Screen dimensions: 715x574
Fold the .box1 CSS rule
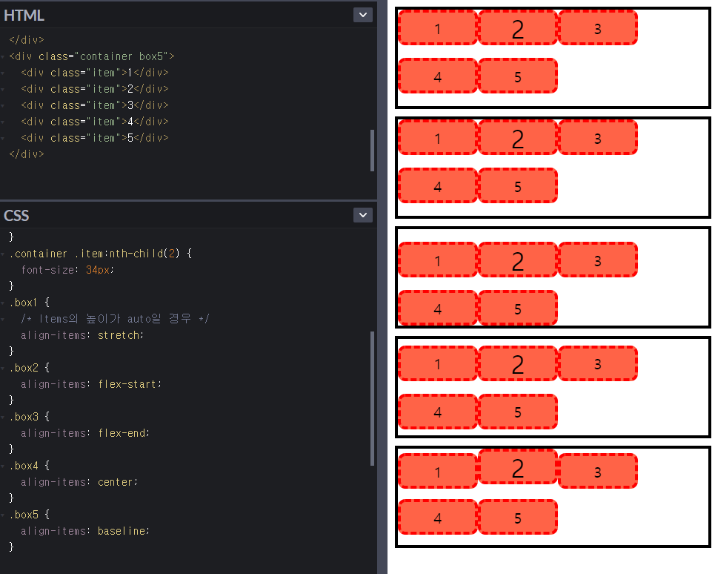coord(3,303)
